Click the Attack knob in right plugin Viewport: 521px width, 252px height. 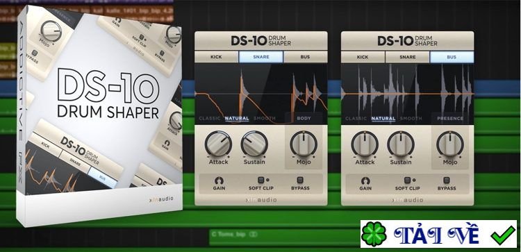[x=365, y=144]
